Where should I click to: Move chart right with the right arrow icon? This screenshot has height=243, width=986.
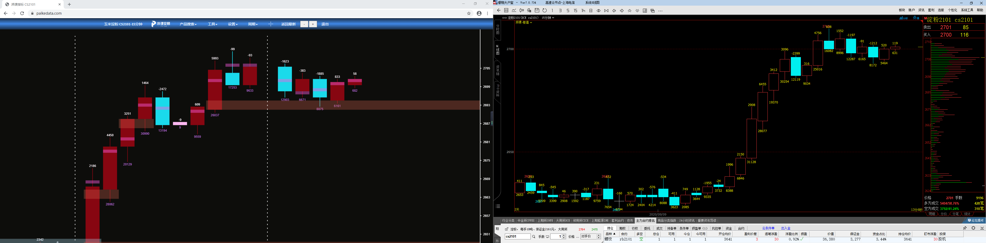pyautogui.click(x=622, y=11)
